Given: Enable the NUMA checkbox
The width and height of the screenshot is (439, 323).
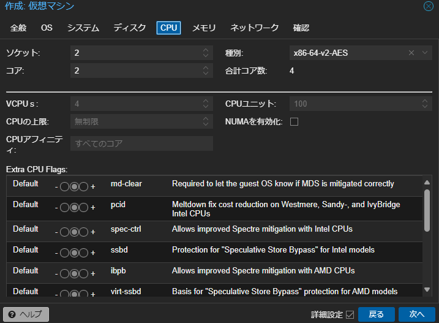Looking at the screenshot, I should 294,122.
